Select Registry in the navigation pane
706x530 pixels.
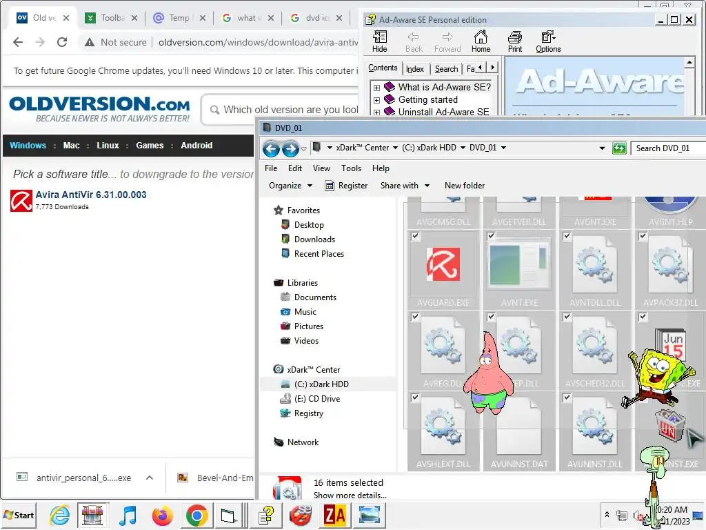pyautogui.click(x=308, y=413)
